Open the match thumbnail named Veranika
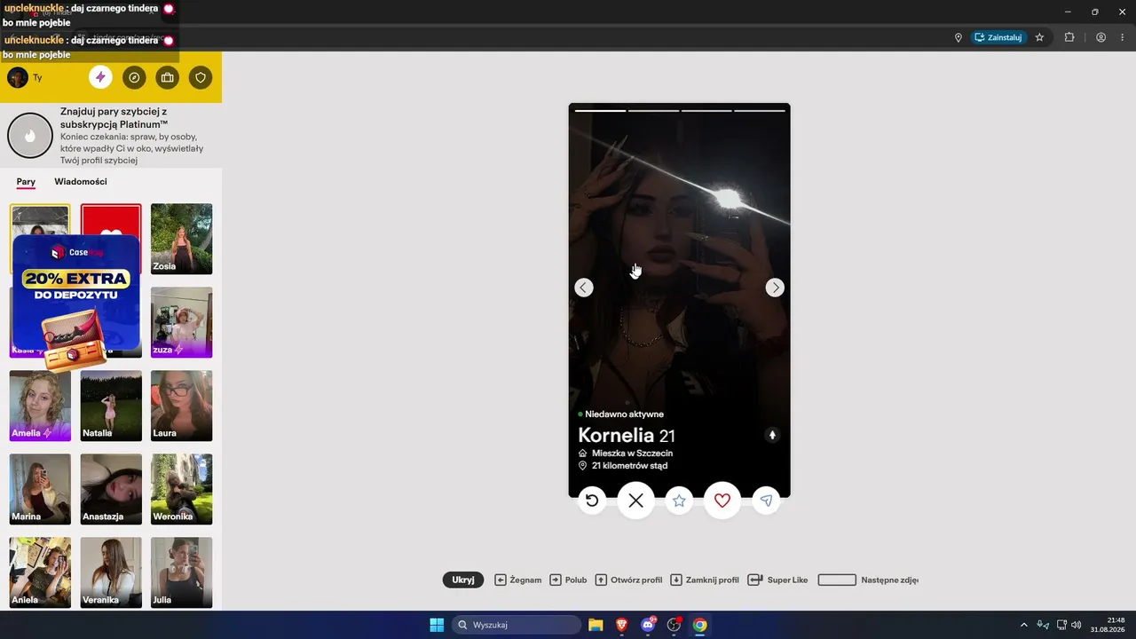The height and width of the screenshot is (639, 1136). [x=111, y=572]
